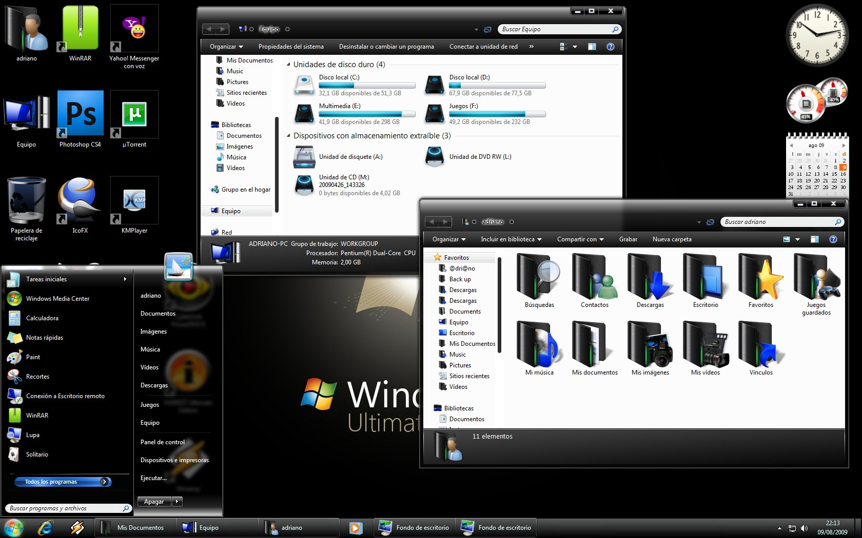Open the Organizar dropdown in Equipo window
The image size is (862, 538).
coord(226,47)
